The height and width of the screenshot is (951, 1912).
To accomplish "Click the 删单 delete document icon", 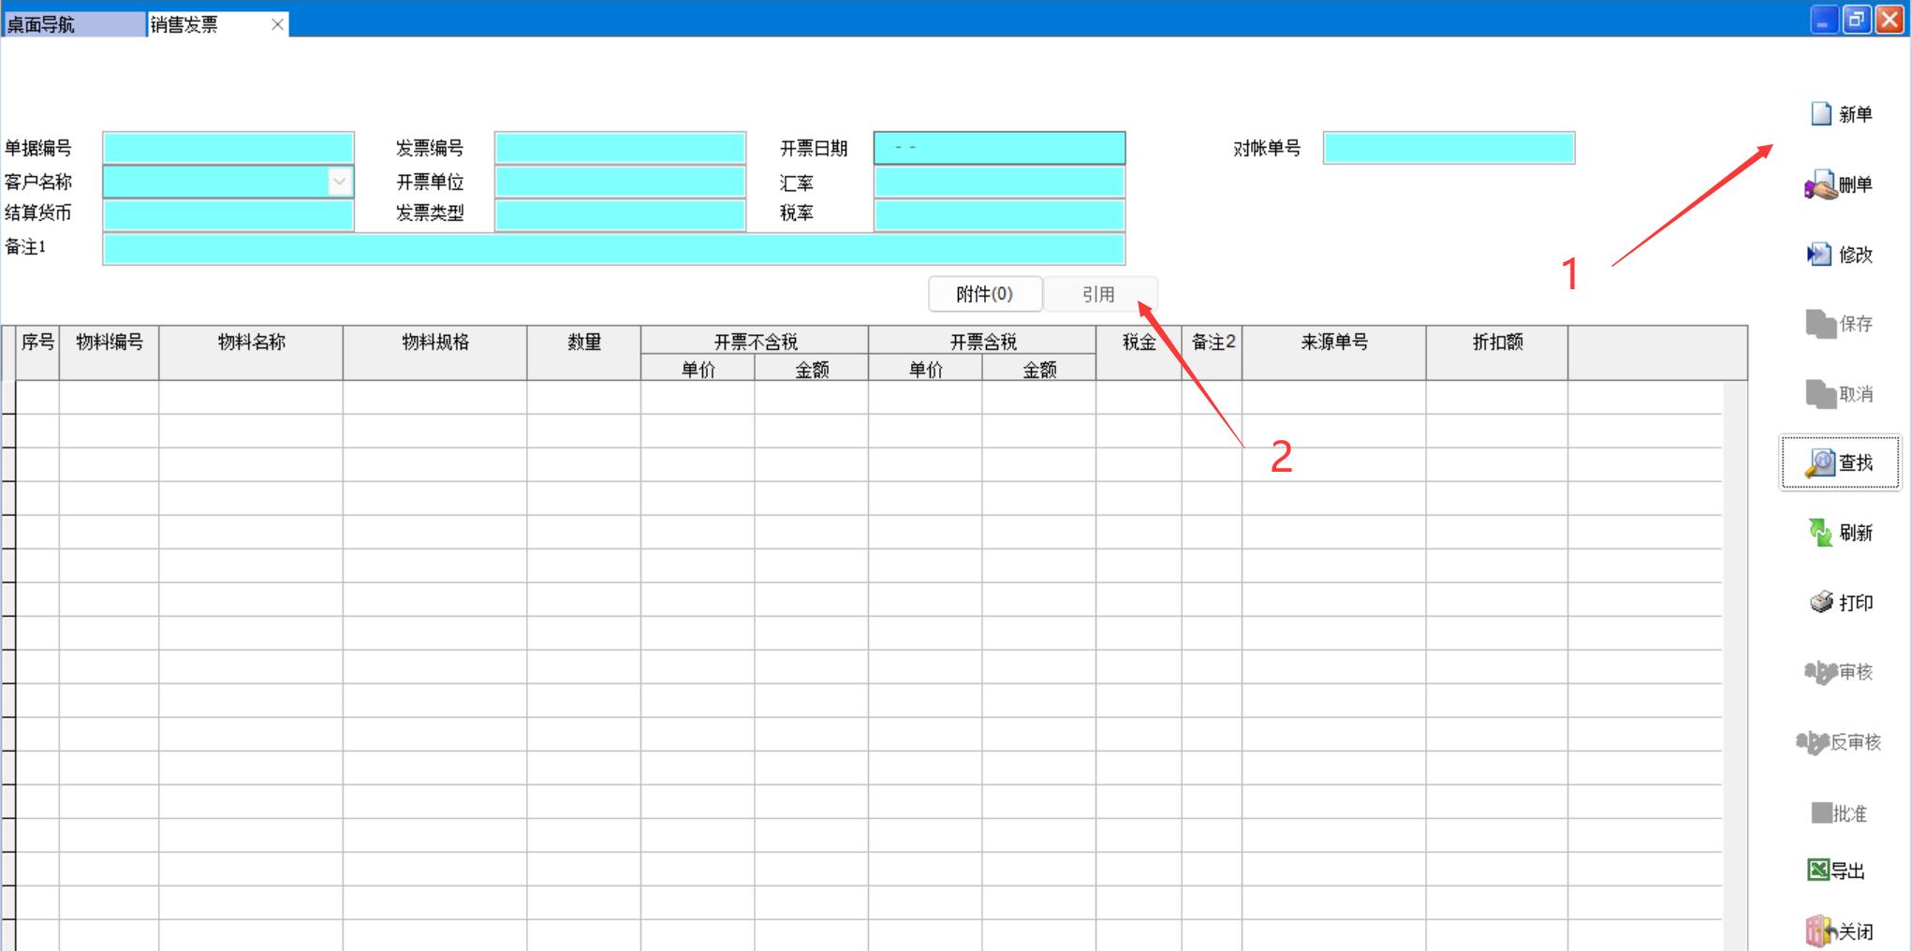I will pyautogui.click(x=1820, y=185).
